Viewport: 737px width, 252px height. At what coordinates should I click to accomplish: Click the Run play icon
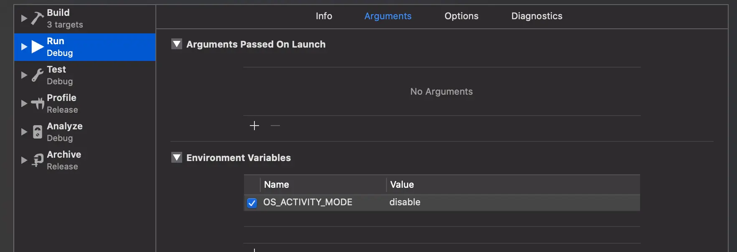coord(38,47)
